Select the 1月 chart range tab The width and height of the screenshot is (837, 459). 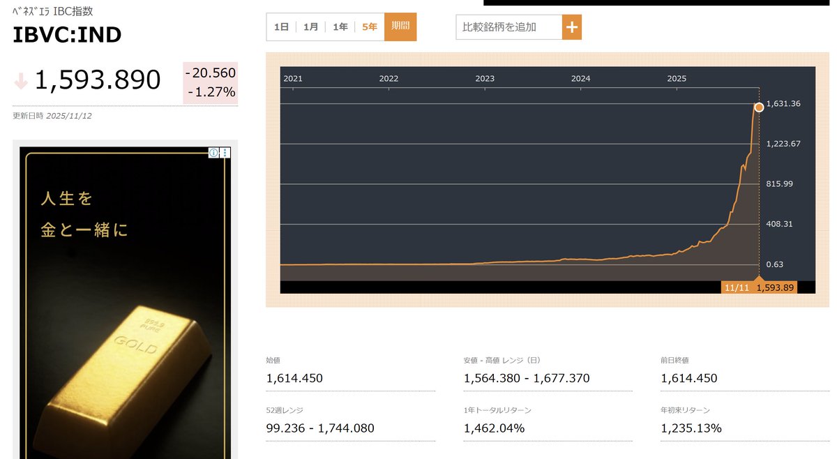coord(311,27)
